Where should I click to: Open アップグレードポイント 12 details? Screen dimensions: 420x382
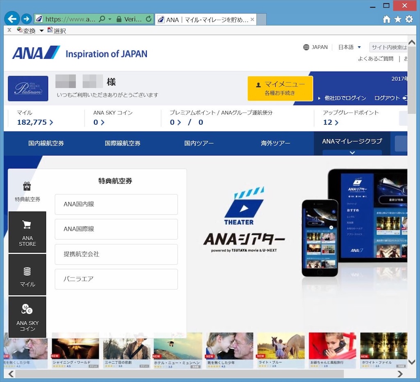[x=331, y=122]
